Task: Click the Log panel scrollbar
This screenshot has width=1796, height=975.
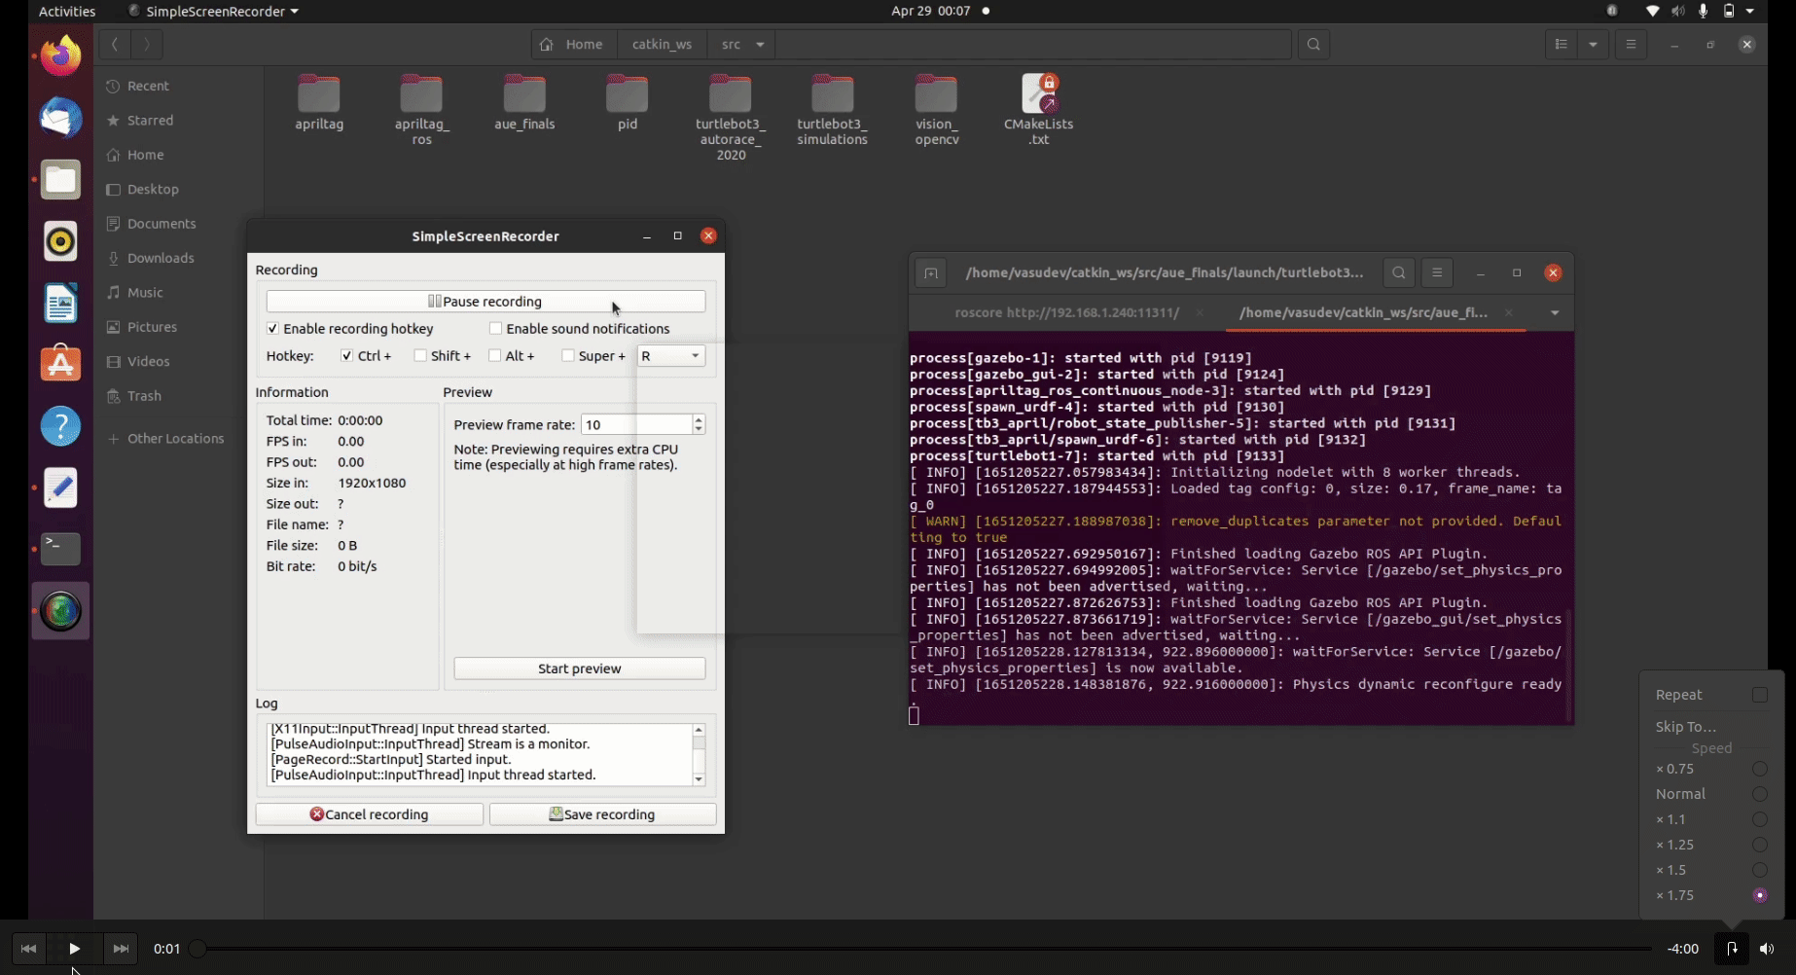Action: coord(699,754)
